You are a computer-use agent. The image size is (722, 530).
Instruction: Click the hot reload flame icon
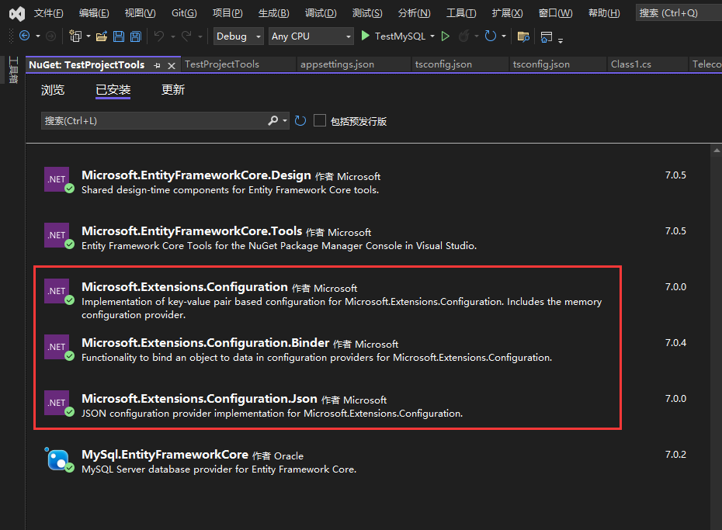tap(464, 36)
